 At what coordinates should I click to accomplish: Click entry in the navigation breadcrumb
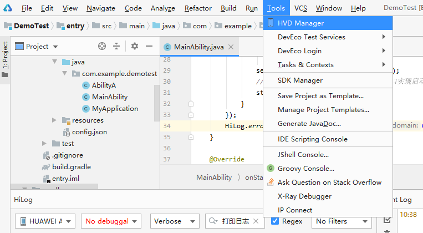[x=75, y=26]
